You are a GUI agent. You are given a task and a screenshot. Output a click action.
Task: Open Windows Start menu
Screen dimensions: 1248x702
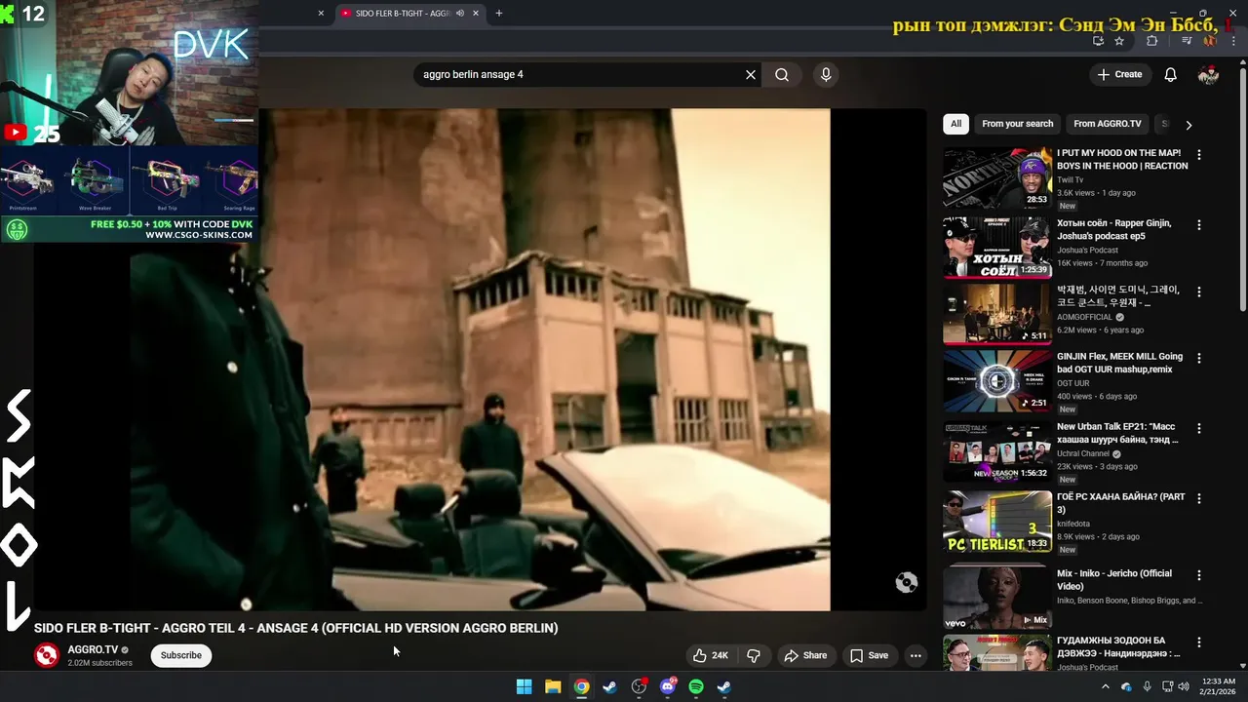(x=524, y=686)
